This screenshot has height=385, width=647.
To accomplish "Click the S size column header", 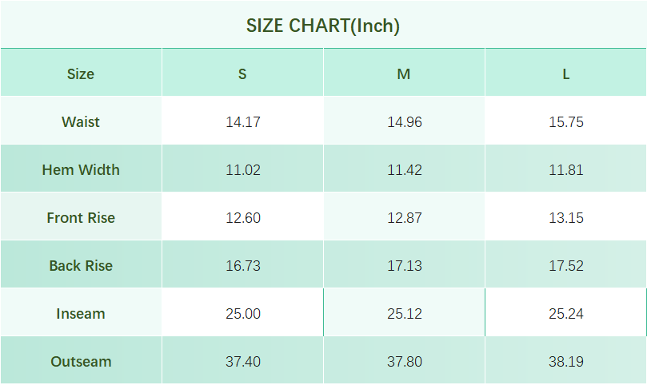I will 242,74.
